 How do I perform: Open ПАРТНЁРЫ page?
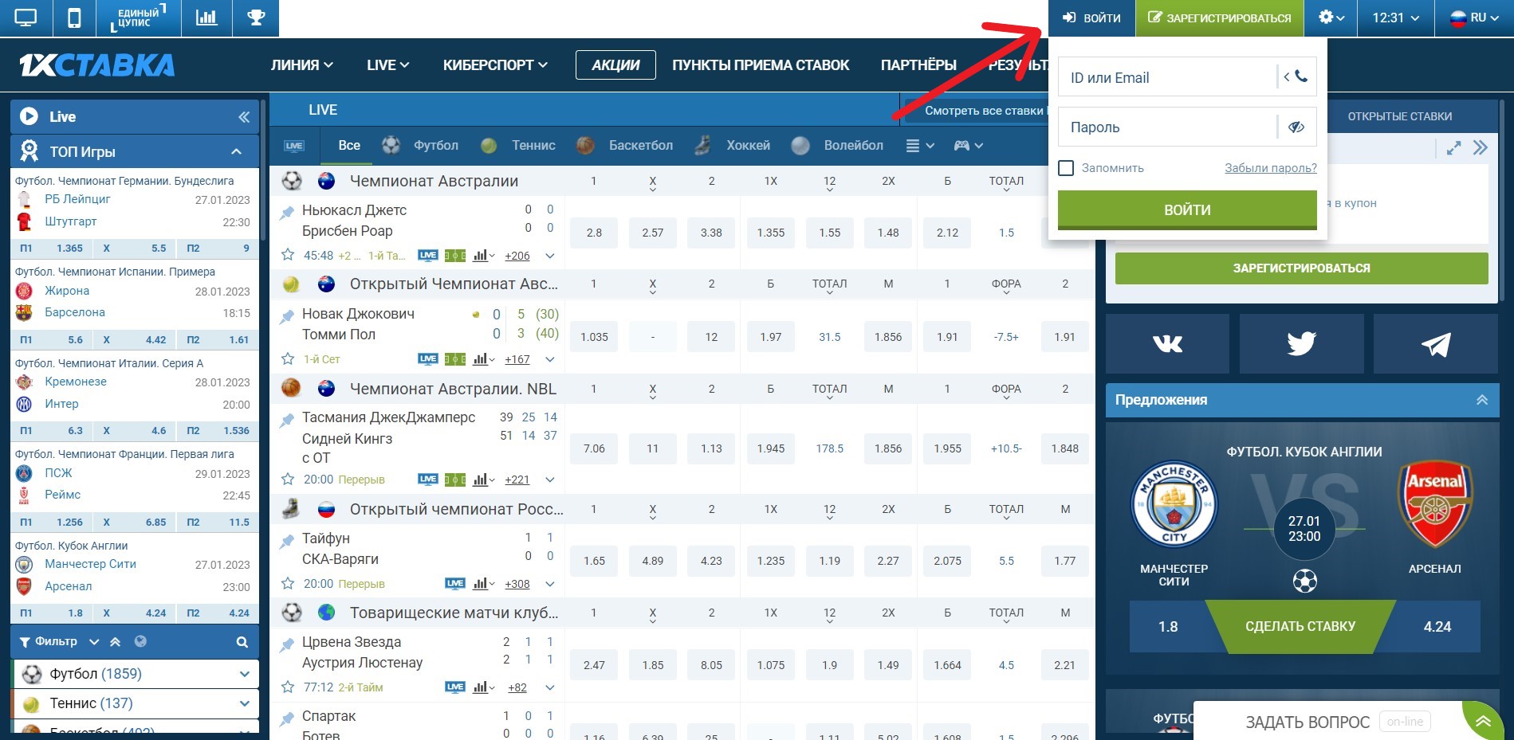[x=918, y=65]
